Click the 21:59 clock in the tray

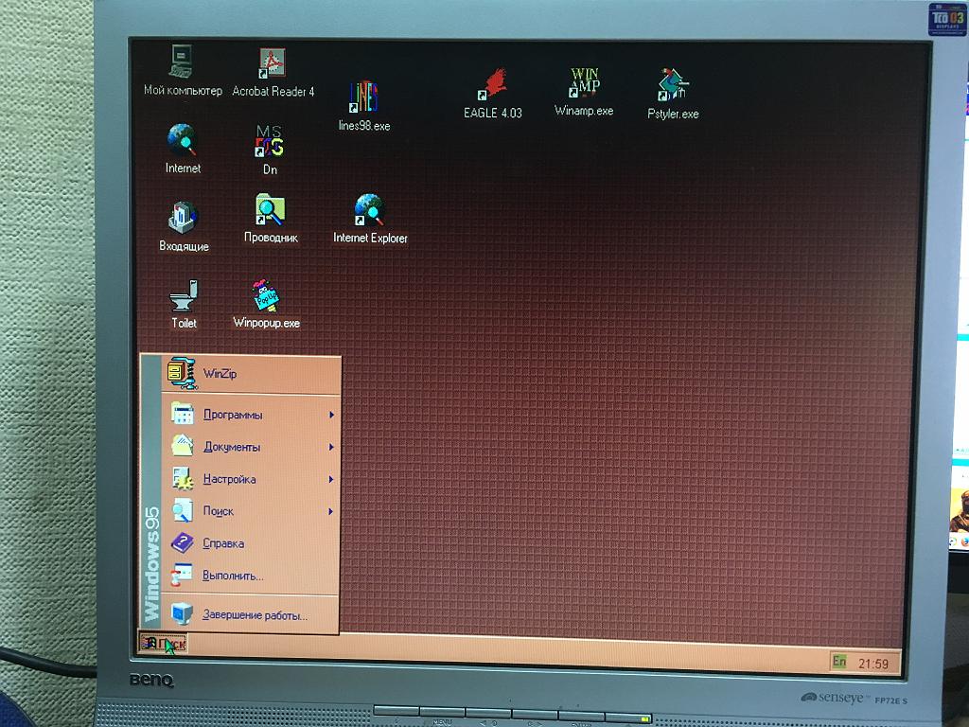(x=875, y=664)
